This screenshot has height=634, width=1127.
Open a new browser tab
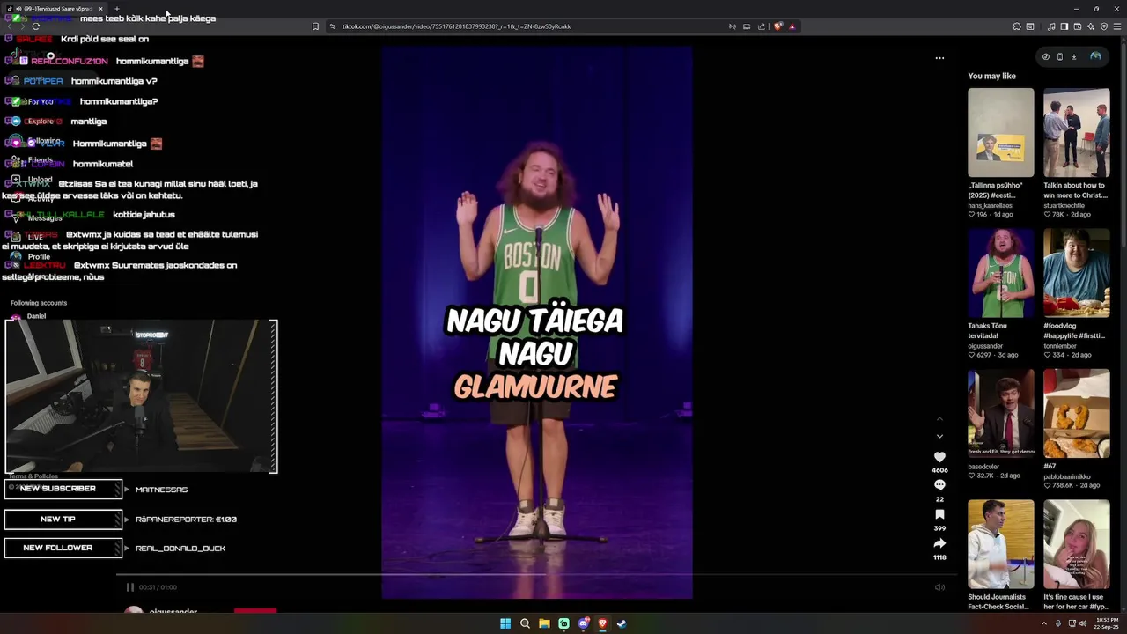click(116, 9)
